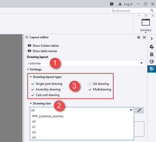
Task: Uncheck the Multidrawing checkbox
Action: tap(90, 89)
